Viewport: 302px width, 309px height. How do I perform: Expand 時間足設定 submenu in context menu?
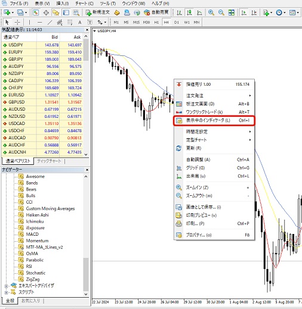[x=214, y=132]
